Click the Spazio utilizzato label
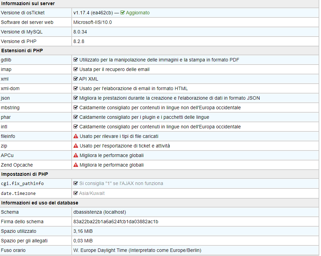Screen dimensions: 321x256 click(x=18, y=231)
